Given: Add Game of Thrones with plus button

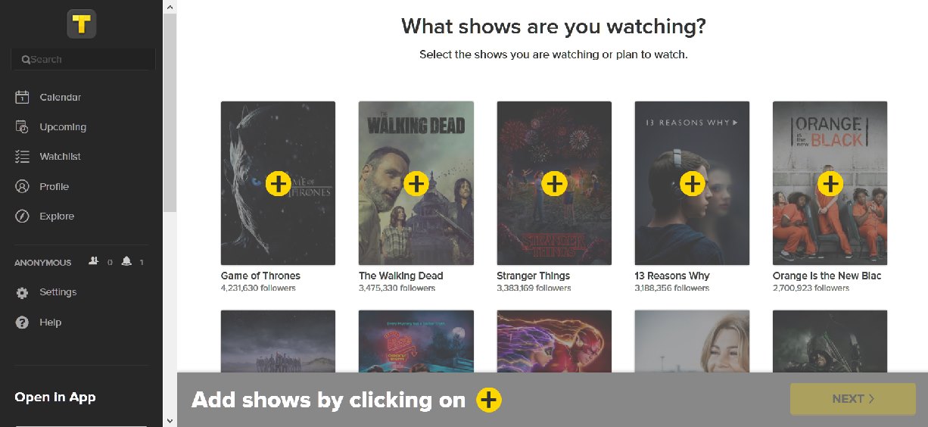Looking at the screenshot, I should (279, 183).
